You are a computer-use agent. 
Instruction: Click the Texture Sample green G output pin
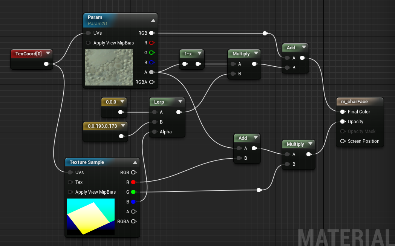pos(134,192)
